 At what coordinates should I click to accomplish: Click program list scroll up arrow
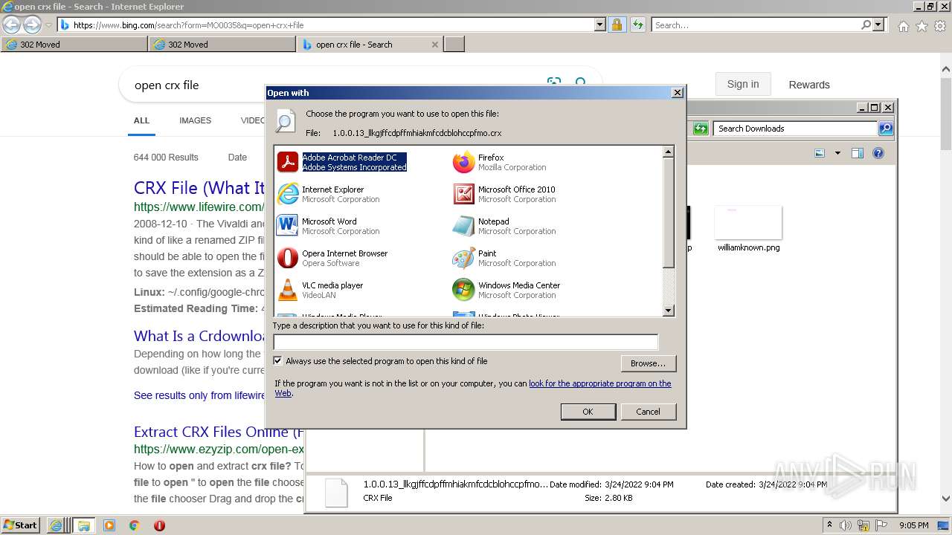click(x=668, y=152)
